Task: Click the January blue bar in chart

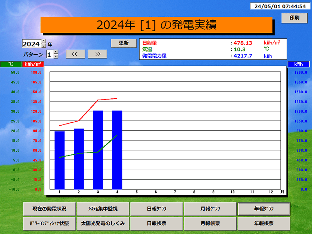Action: [x=60, y=160]
